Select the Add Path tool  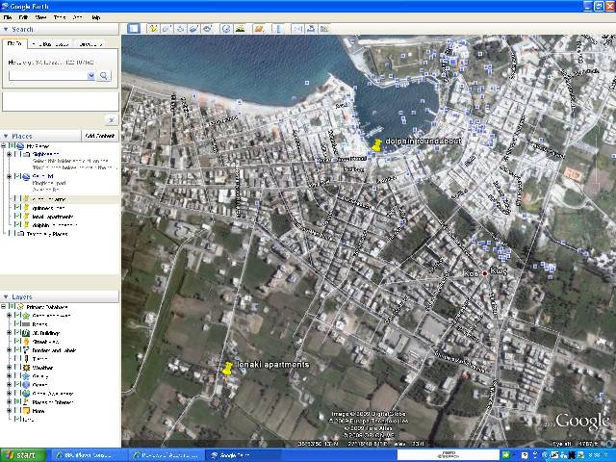pyautogui.click(x=180, y=28)
